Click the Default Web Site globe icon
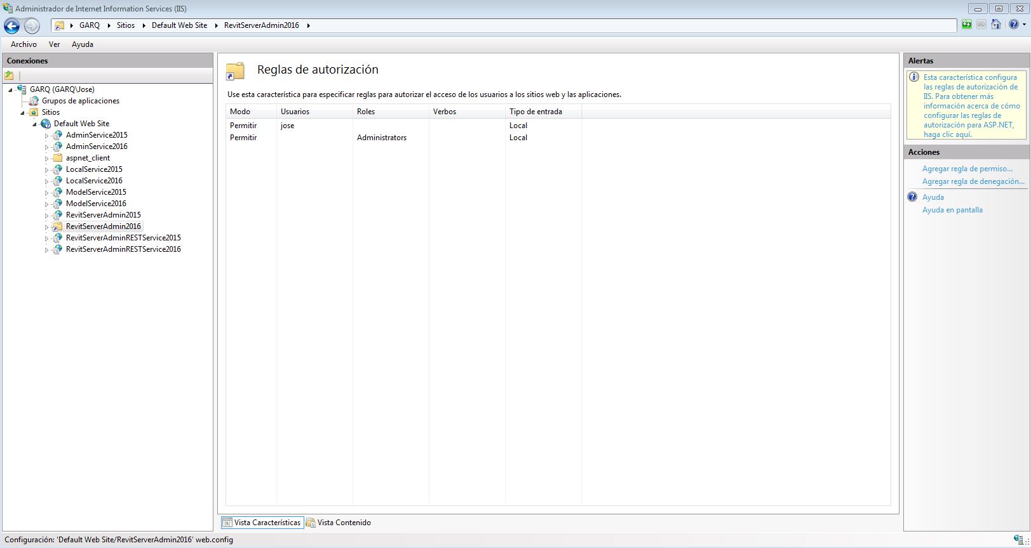The height and width of the screenshot is (548, 1031). [46, 124]
